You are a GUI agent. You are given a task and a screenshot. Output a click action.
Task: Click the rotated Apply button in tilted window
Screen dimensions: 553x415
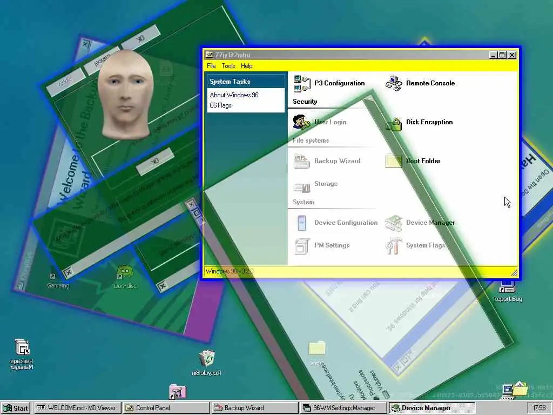65,82
